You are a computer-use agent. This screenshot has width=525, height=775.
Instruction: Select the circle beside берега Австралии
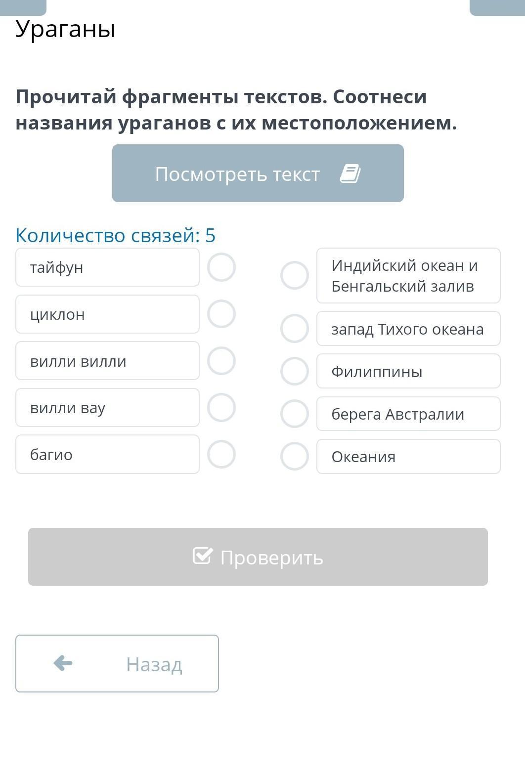[x=295, y=414]
